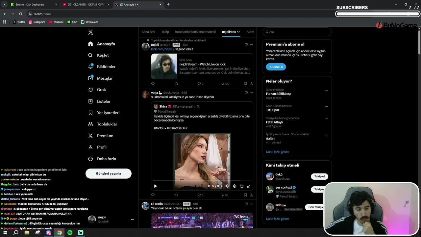This screenshot has height=237, width=421.
Task: Repost the nejoli pinned post
Action: point(176,84)
